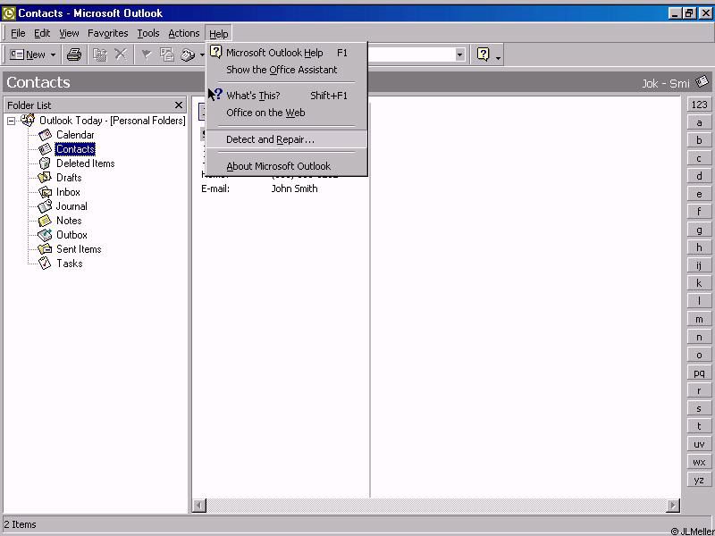Click the Tasks folder icon
Screen dimensions: 715x536
coord(45,264)
